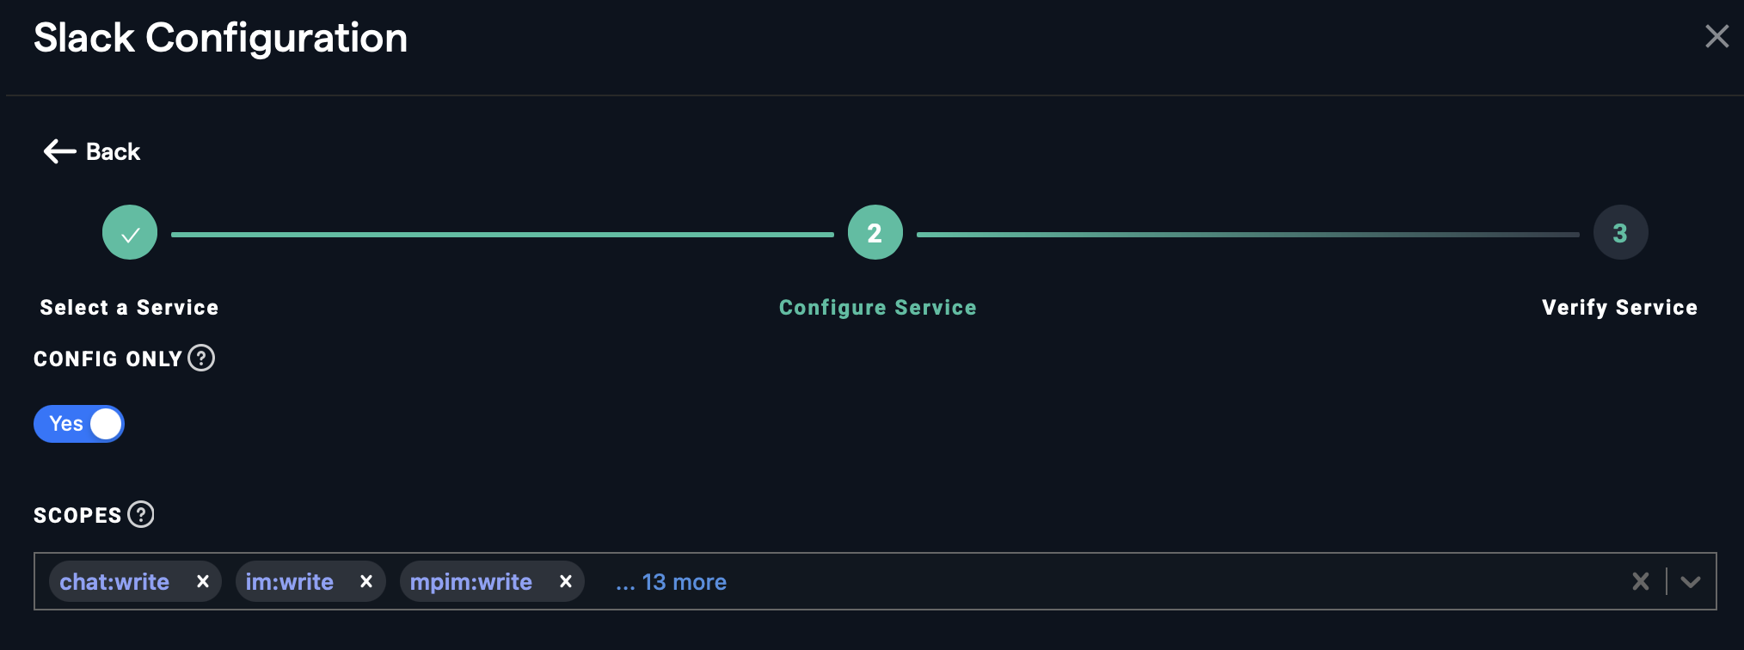This screenshot has height=650, width=1744.
Task: Click the chat:write scope tag label
Action: pos(114,582)
